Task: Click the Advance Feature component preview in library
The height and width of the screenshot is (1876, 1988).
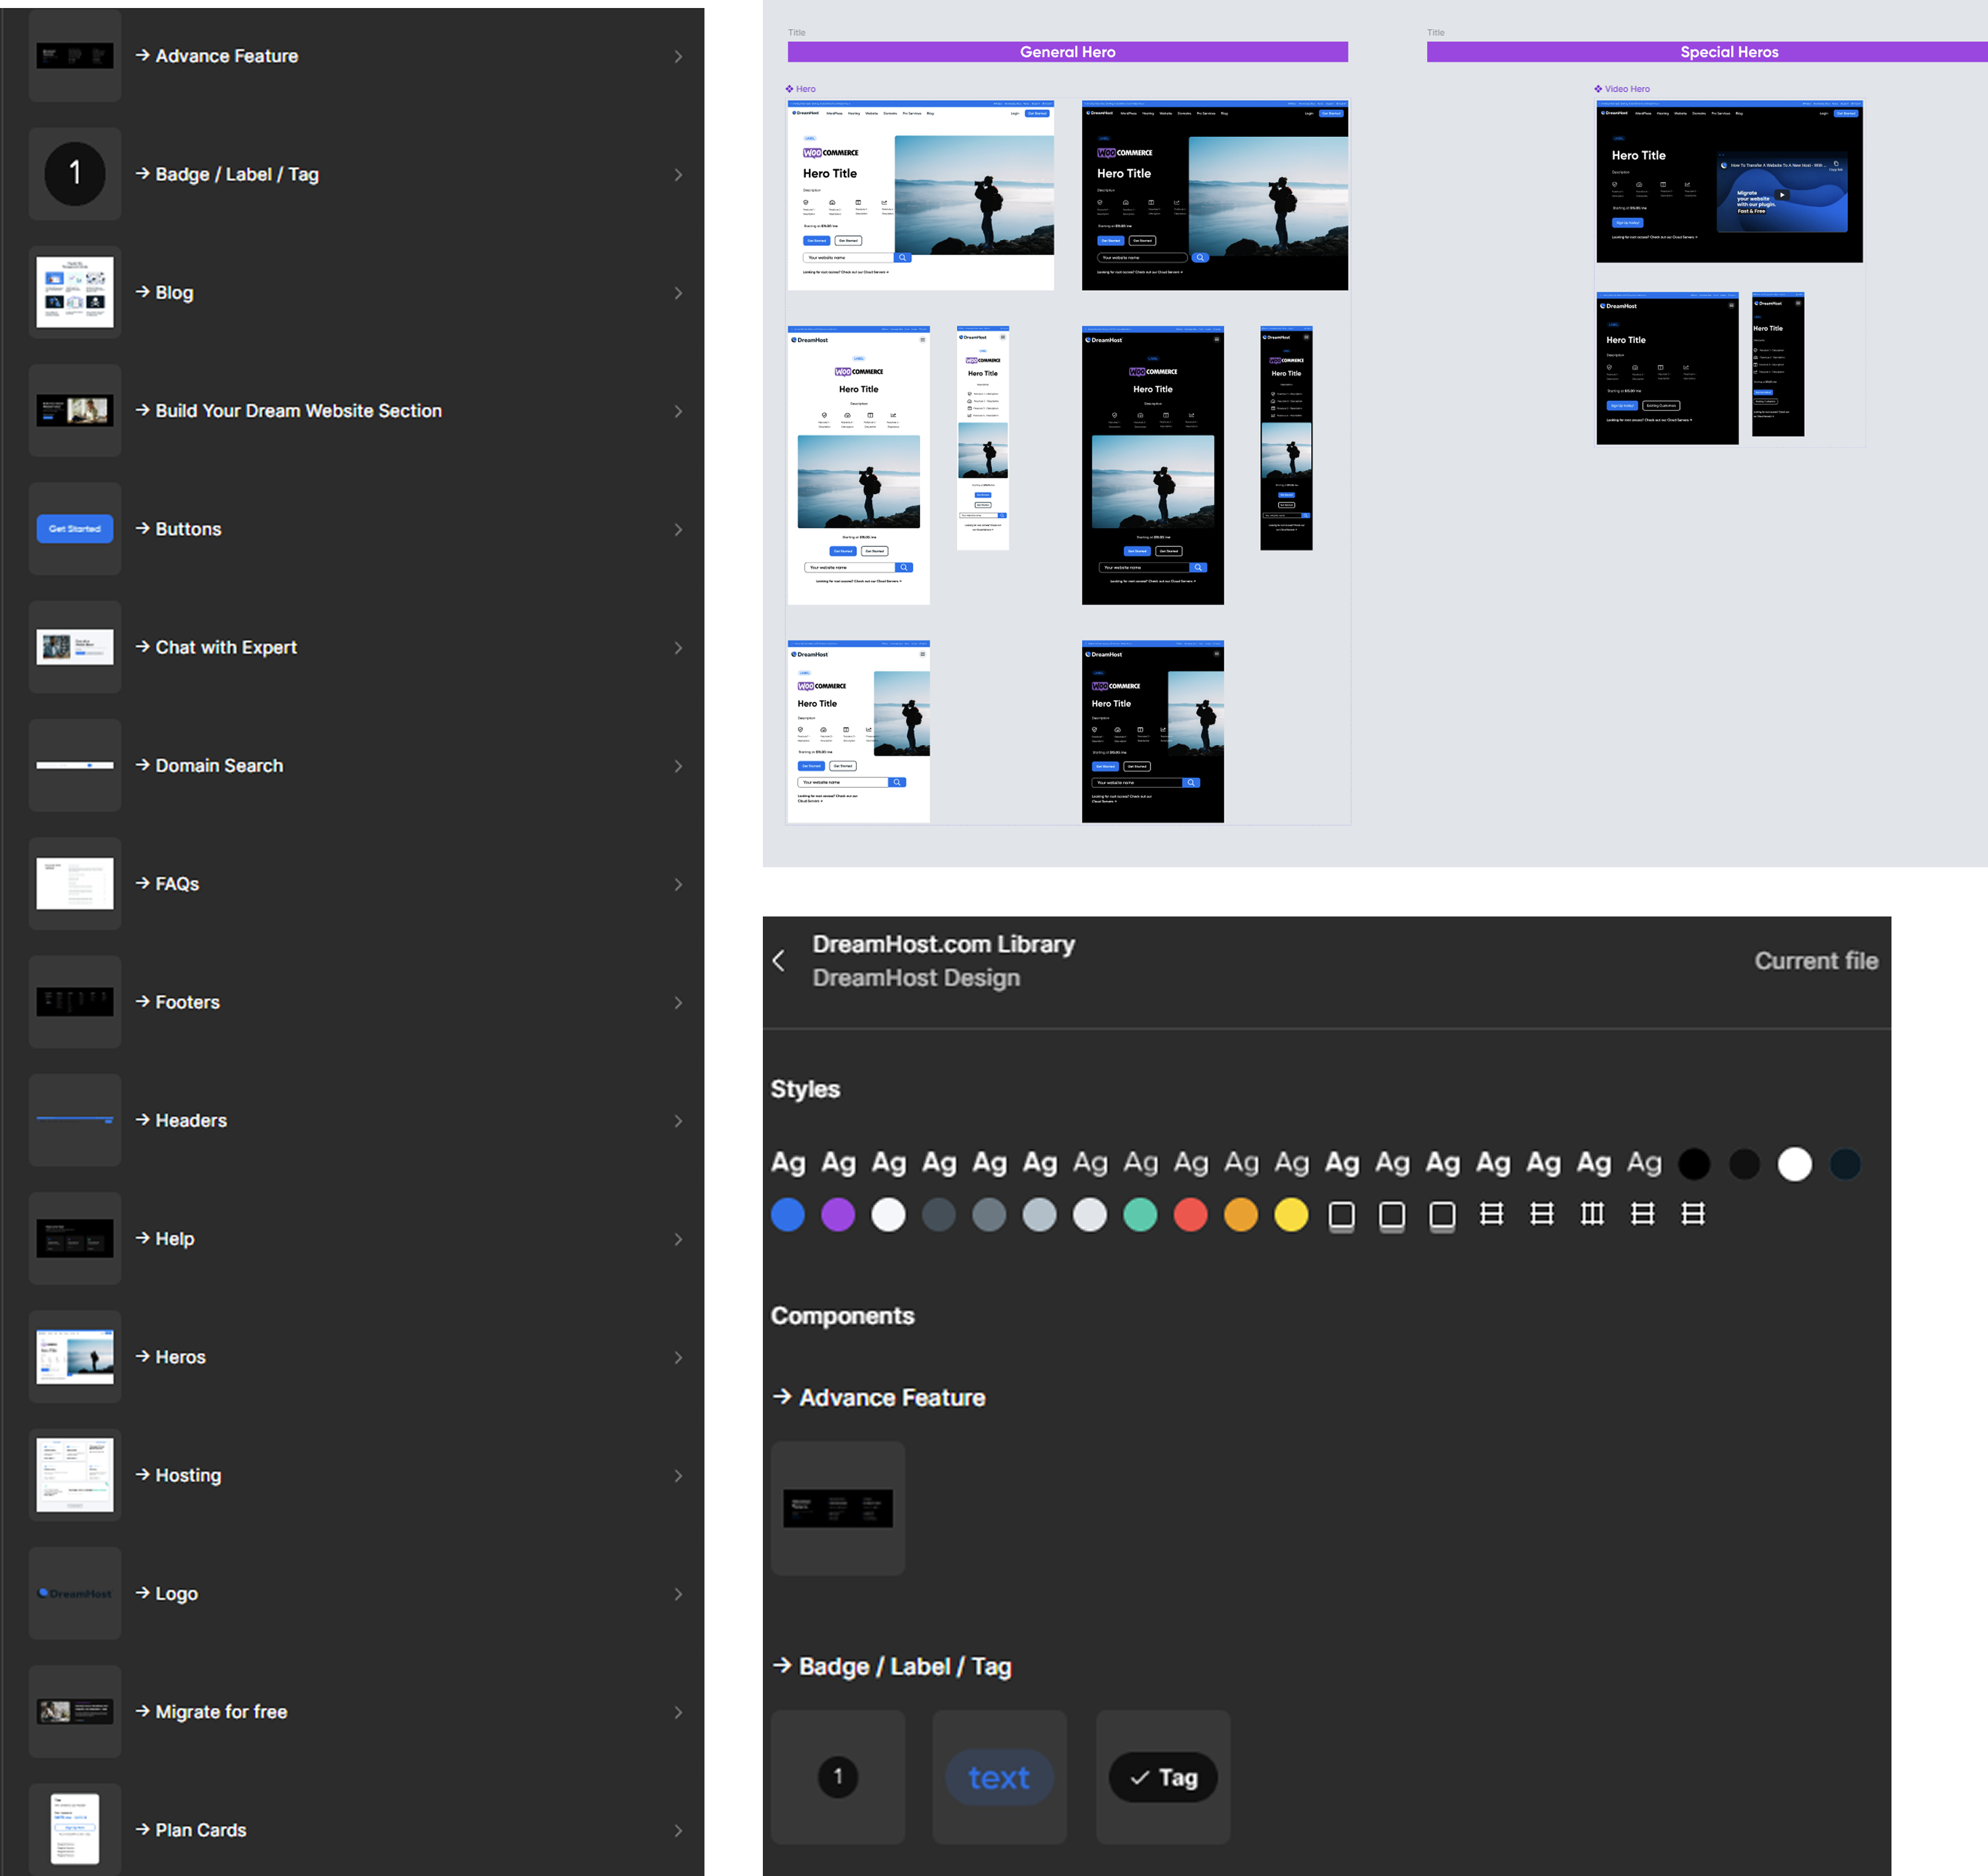Action: click(x=838, y=1508)
